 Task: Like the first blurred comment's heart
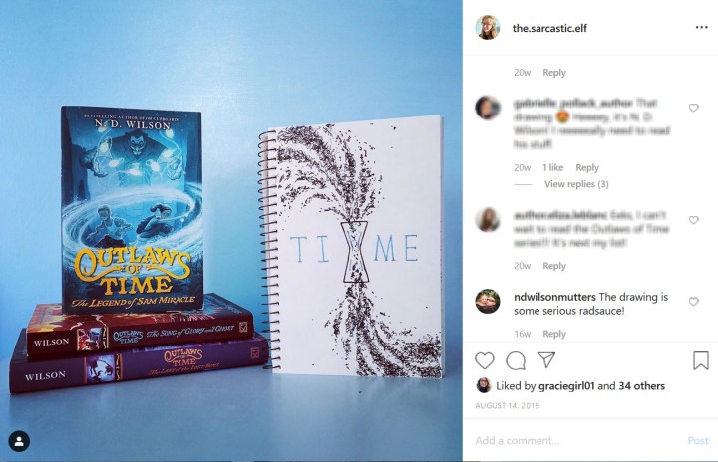point(694,108)
